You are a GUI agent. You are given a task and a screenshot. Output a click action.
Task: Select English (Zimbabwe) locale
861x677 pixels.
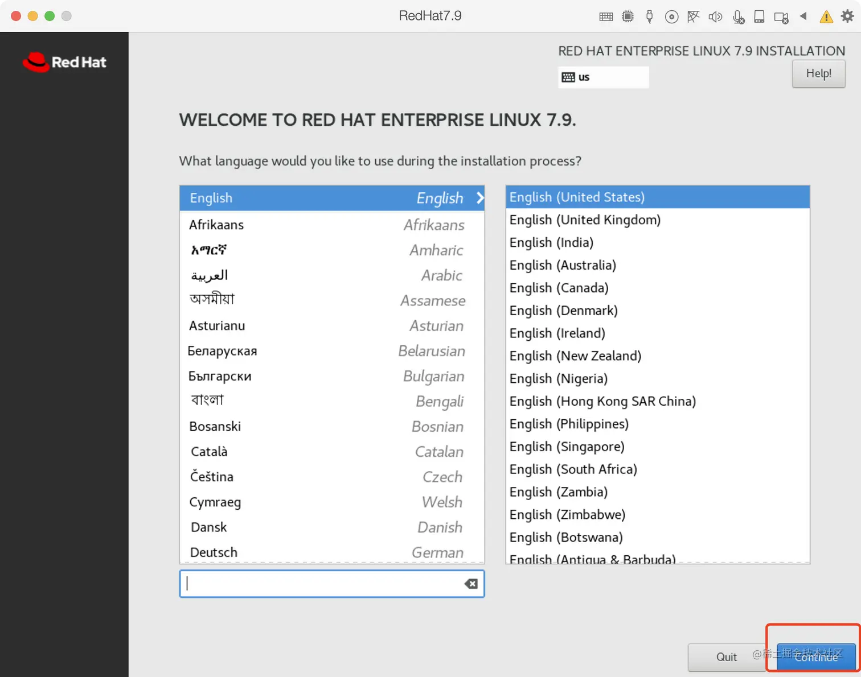click(x=658, y=515)
